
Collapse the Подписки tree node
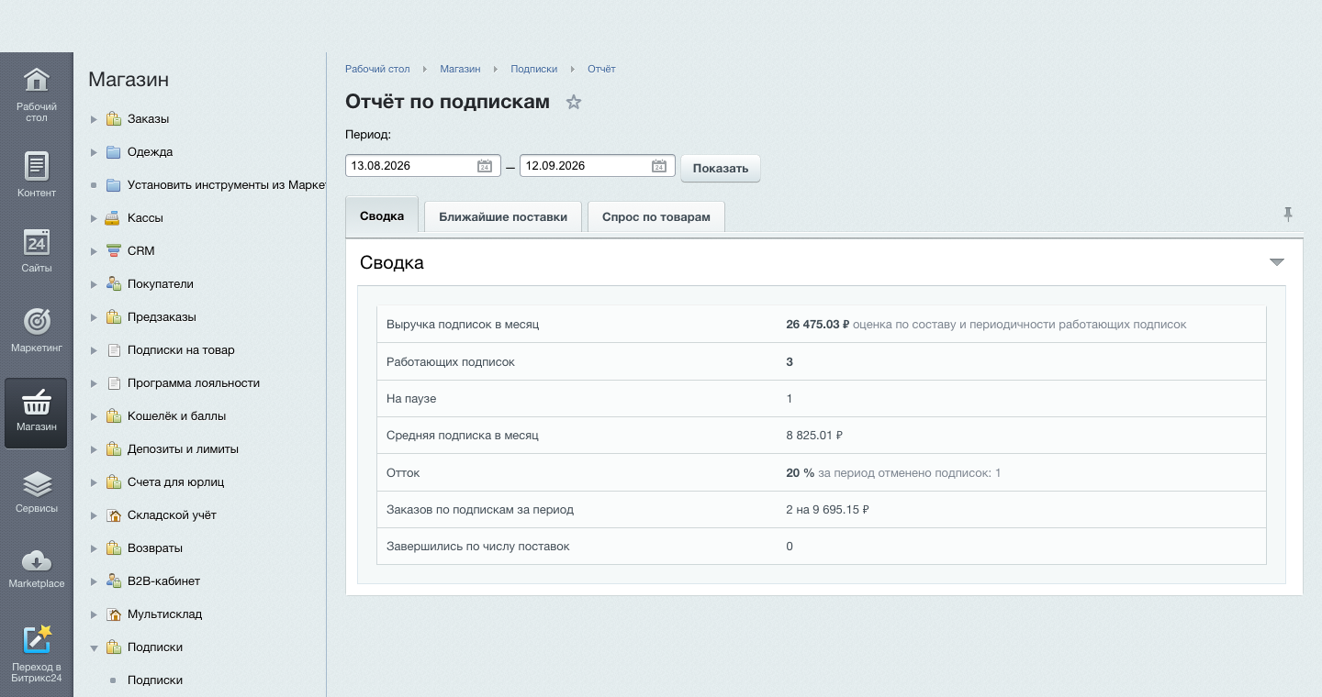coord(94,647)
